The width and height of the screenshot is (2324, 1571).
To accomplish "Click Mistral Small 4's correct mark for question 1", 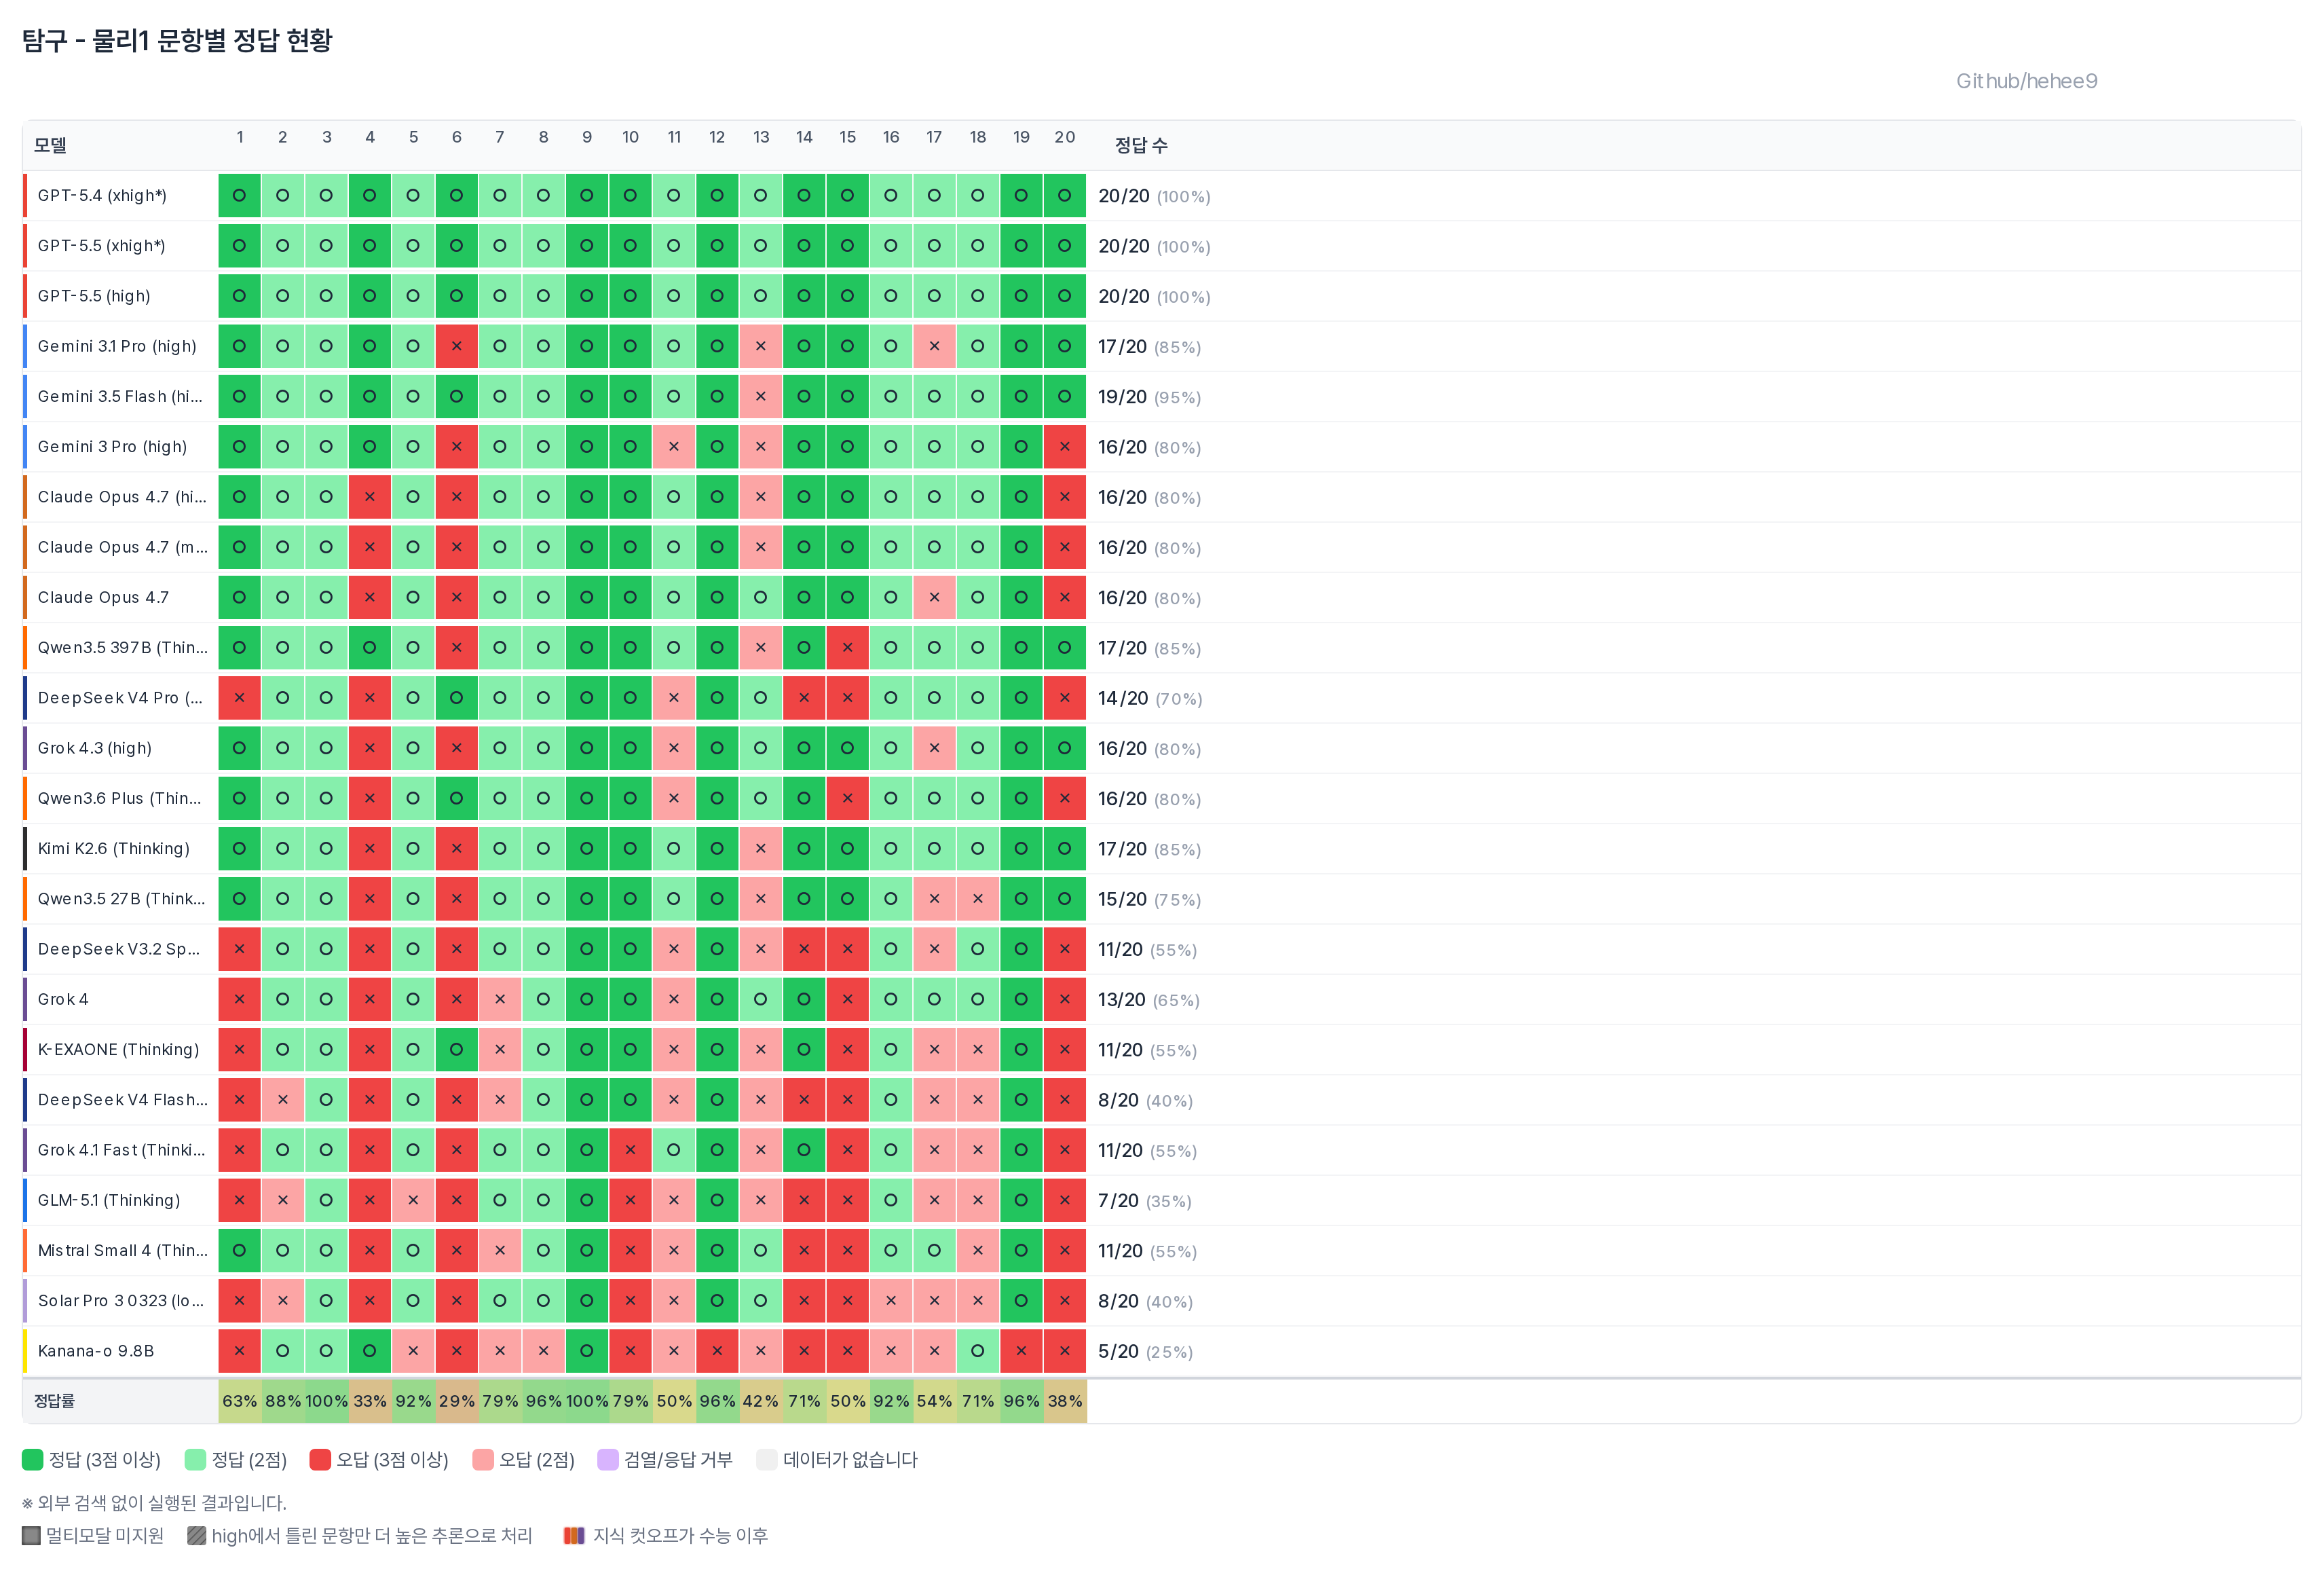I will tap(240, 1250).
